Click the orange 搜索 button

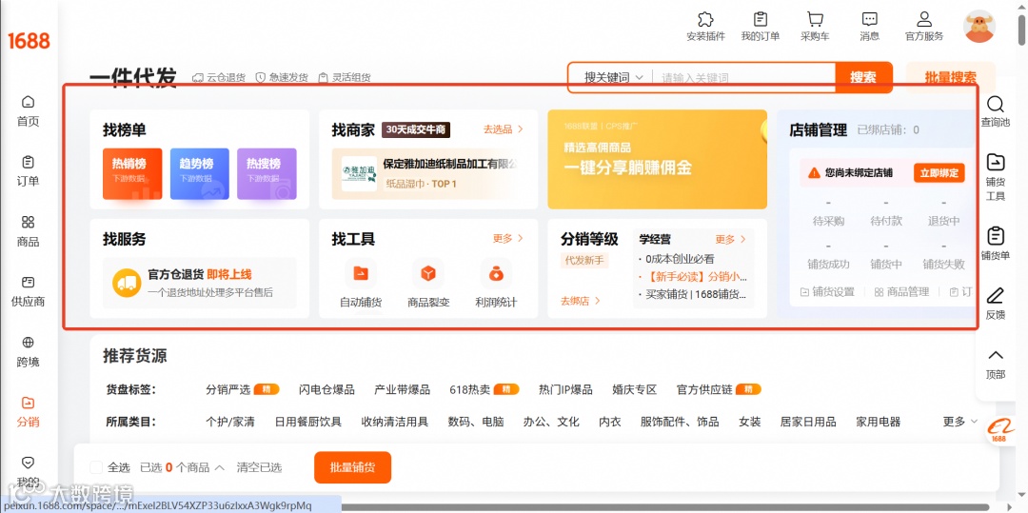(x=864, y=77)
